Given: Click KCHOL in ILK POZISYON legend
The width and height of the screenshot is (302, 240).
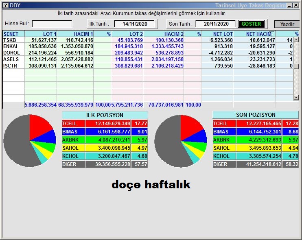Looking at the screenshot, I should click(73, 156).
